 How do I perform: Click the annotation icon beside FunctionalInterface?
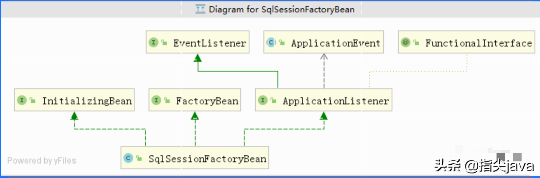pos(405,42)
